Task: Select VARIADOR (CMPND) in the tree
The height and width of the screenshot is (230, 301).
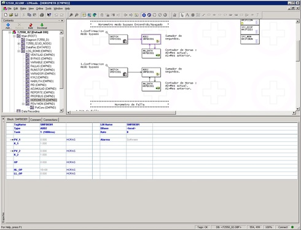Action: (x=43, y=74)
